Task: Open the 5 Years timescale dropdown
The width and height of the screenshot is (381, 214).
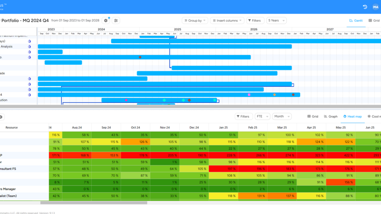Action: pyautogui.click(x=276, y=21)
